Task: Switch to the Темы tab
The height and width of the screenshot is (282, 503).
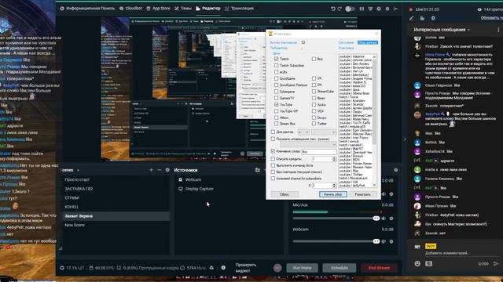Action: (183, 9)
